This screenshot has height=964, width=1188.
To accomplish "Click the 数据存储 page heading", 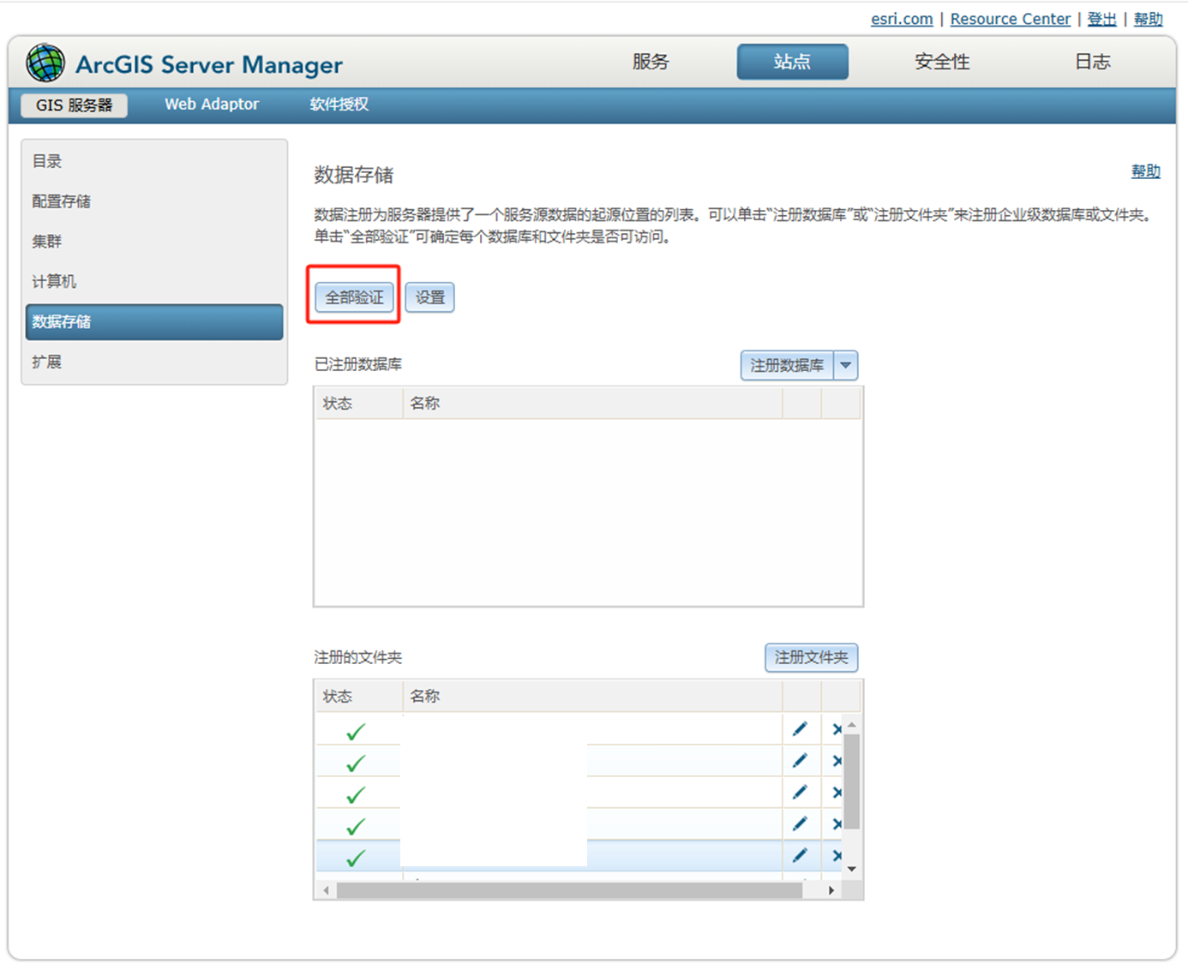I will 353,175.
